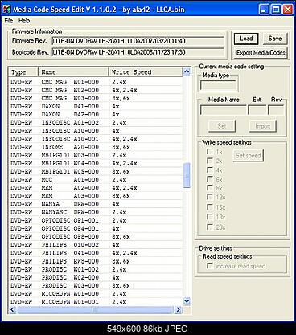Select the INFODISC A01-002 row
The width and height of the screenshot is (296, 335).
96,123
